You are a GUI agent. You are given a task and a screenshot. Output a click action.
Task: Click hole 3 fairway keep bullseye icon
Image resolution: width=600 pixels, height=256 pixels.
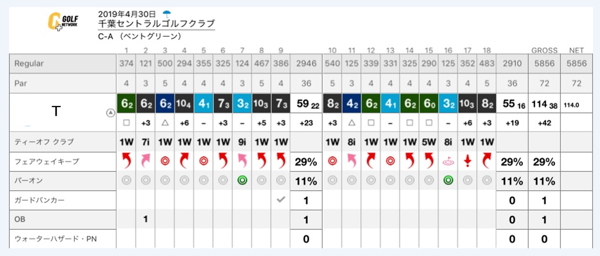[x=165, y=161]
